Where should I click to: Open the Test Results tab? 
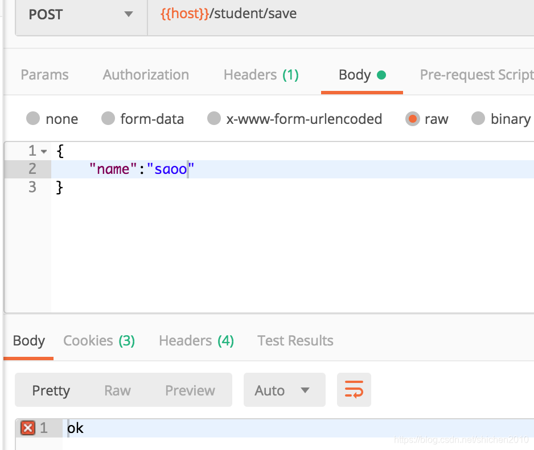point(295,341)
